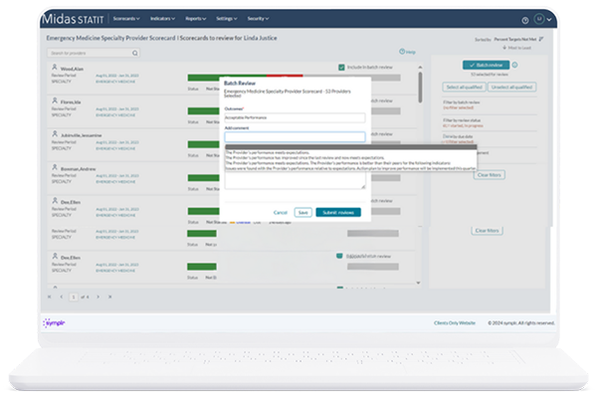Click the Search for providers field

94,53
